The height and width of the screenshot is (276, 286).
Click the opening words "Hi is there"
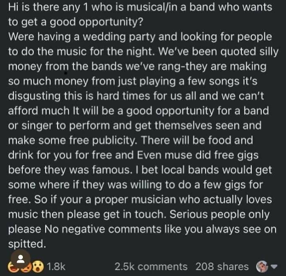click(x=32, y=8)
